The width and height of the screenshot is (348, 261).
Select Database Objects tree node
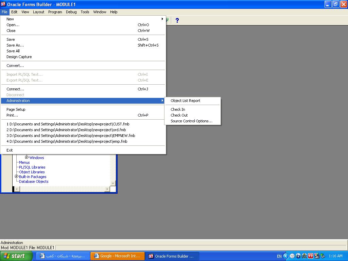[34, 181]
